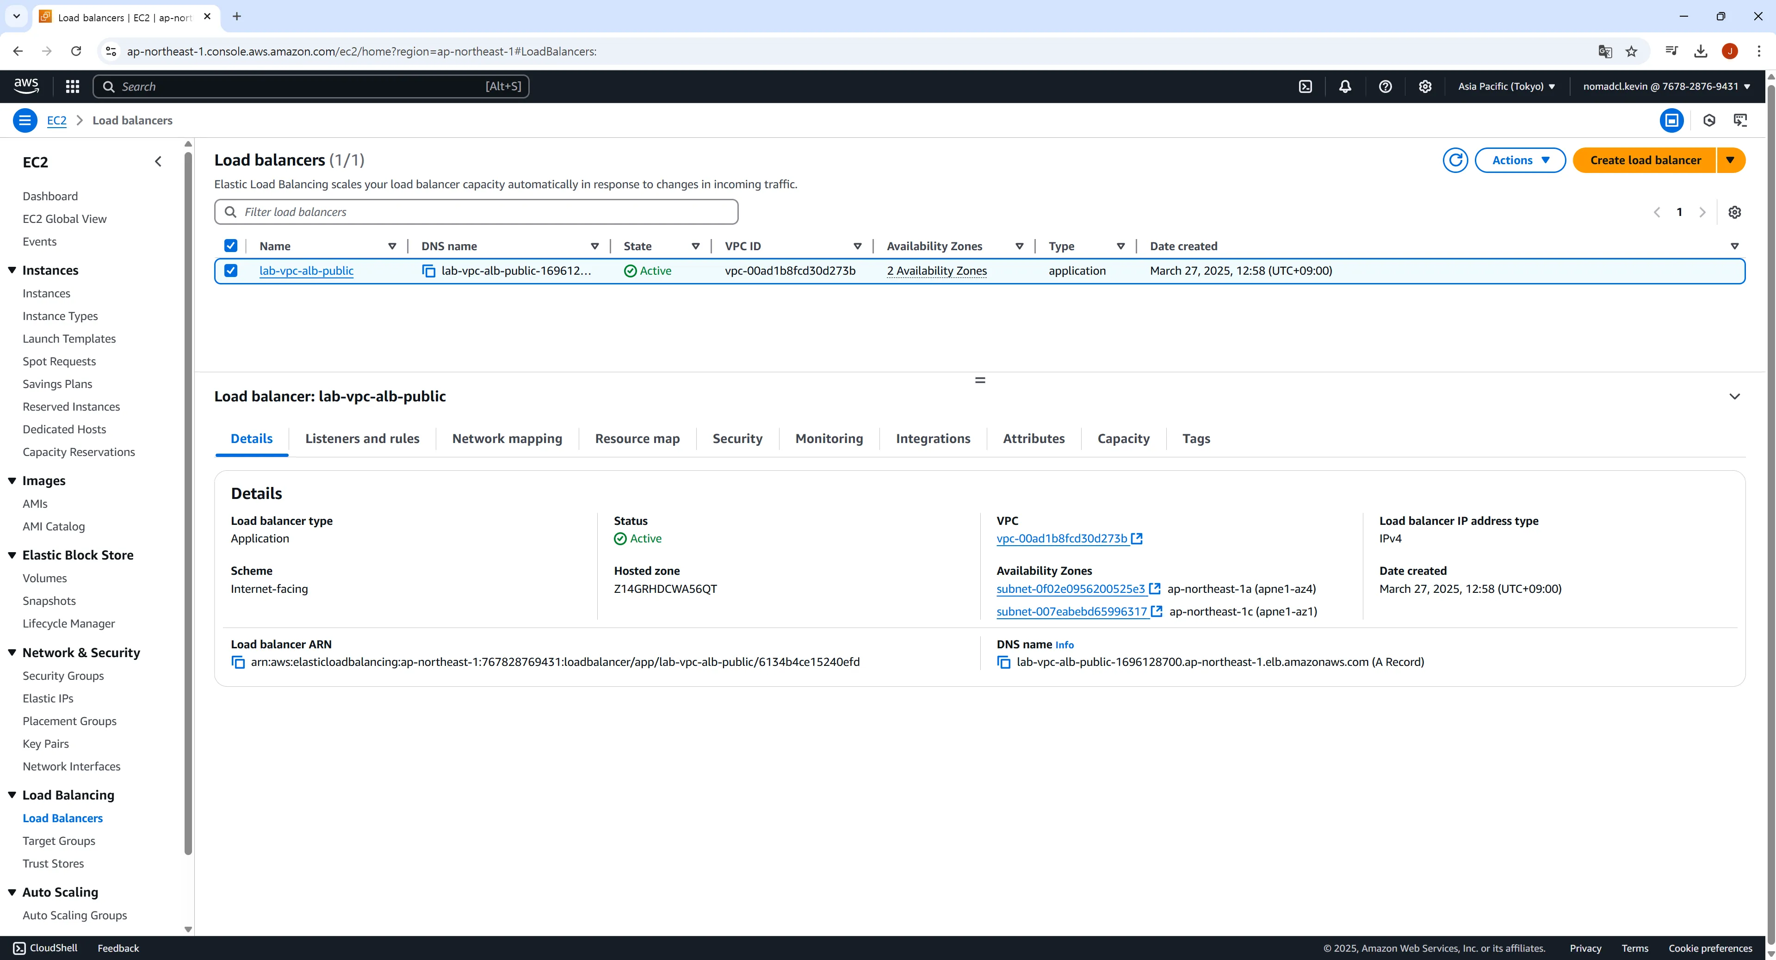Click the refresh load balancers icon

tap(1455, 160)
